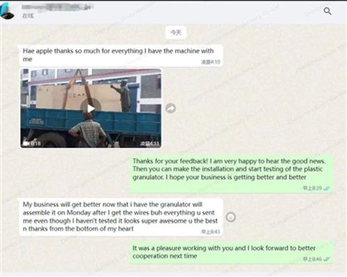The width and height of the screenshot is (347, 277).
Task: Click the 0:18 video duration label
Action: 35,143
